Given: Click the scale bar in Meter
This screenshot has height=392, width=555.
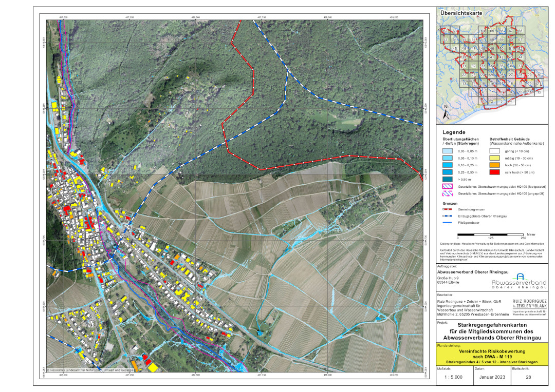Looking at the screenshot, I should (x=490, y=233).
